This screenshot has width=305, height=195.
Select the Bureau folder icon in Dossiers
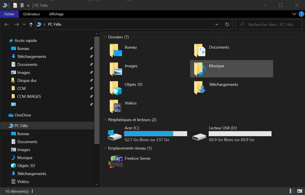click(x=116, y=50)
